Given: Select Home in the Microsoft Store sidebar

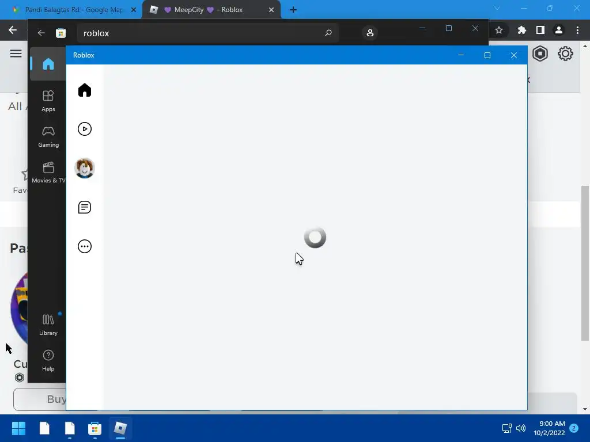Looking at the screenshot, I should point(48,64).
